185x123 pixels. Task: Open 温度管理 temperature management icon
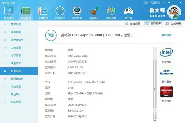click(x=43, y=13)
